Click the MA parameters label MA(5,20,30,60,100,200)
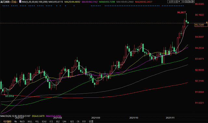 click(35, 2)
